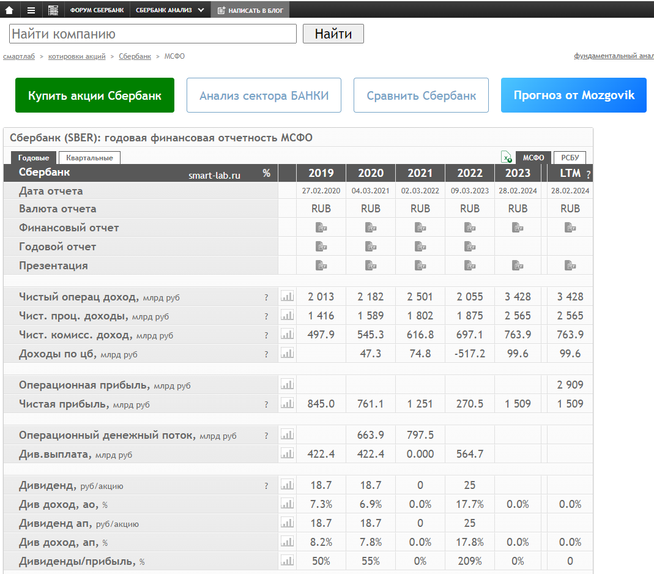
Task: Show chart for Див.выплата row
Action: coord(288,453)
